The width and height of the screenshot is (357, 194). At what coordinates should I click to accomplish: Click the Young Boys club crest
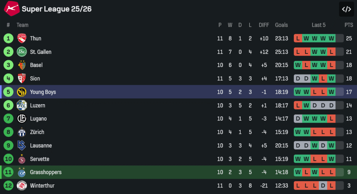pyautogui.click(x=22, y=92)
